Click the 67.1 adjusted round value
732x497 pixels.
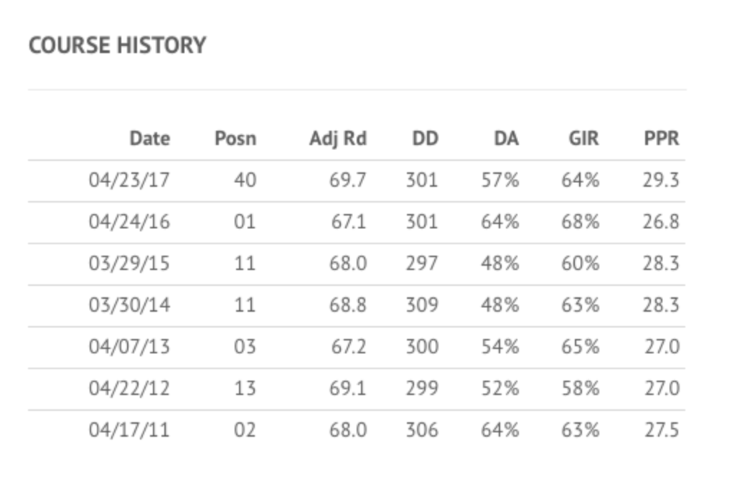tap(349, 222)
